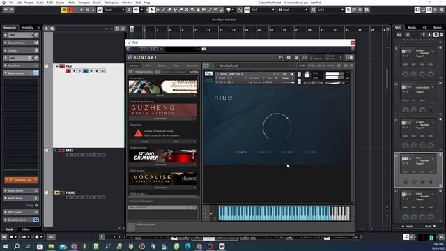Select the Object Selection arrow tool
The image size is (446, 251).
click(152, 10)
